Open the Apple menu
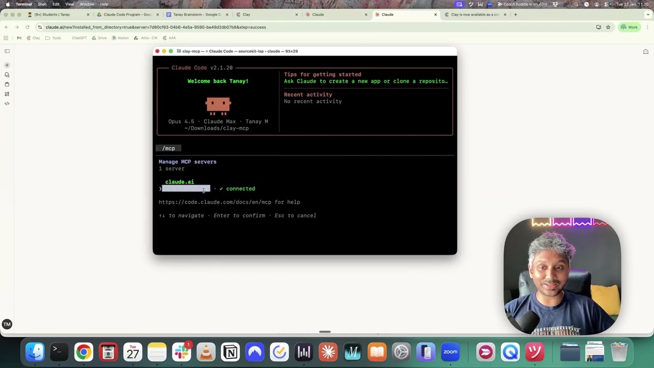 [x=7, y=4]
